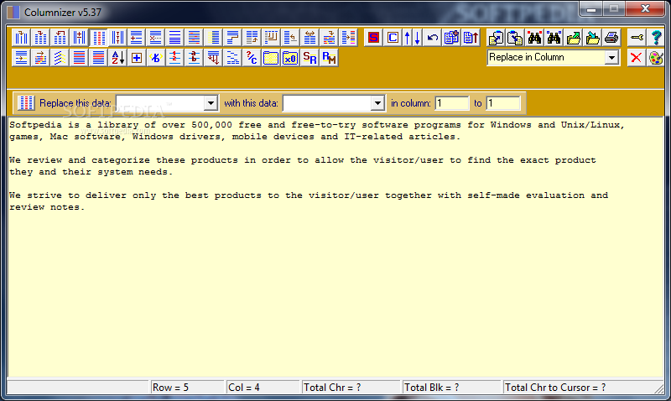Click the key icon
671x401 pixels.
click(637, 38)
